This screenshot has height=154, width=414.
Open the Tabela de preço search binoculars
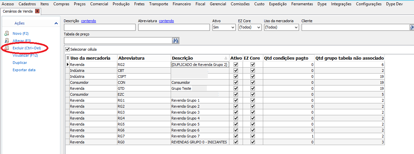[x=175, y=40]
